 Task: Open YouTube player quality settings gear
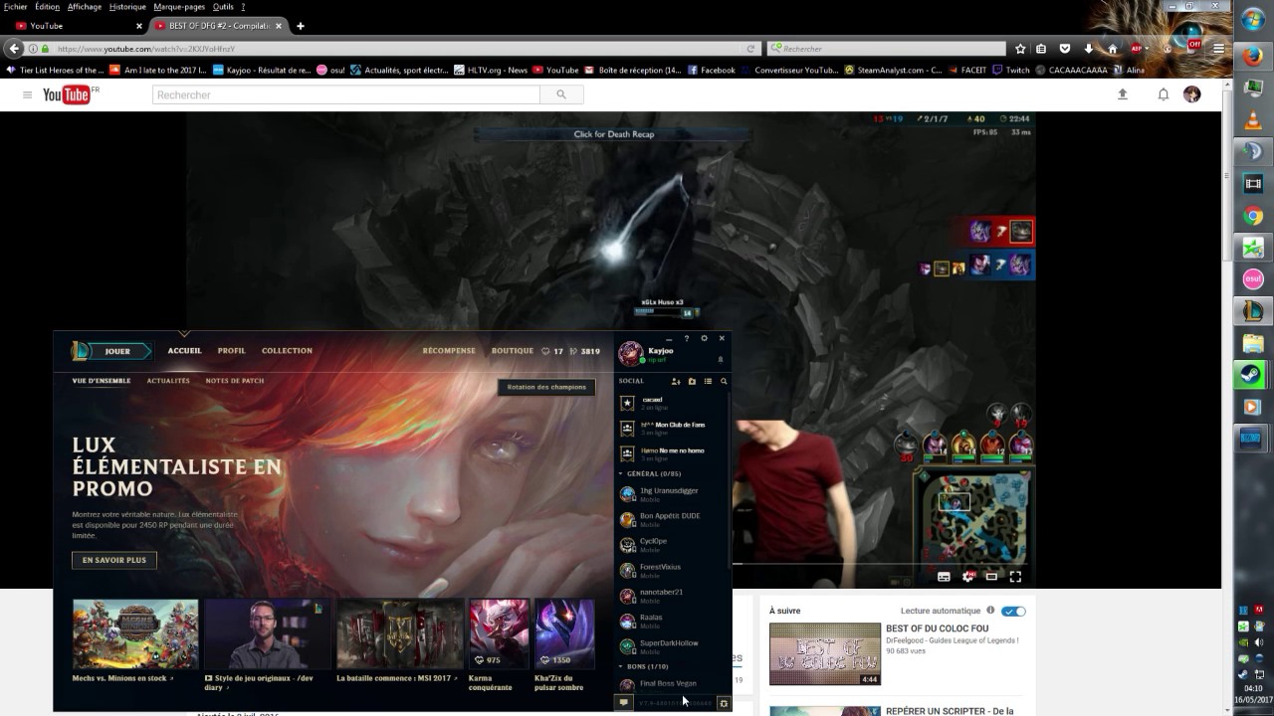click(967, 576)
